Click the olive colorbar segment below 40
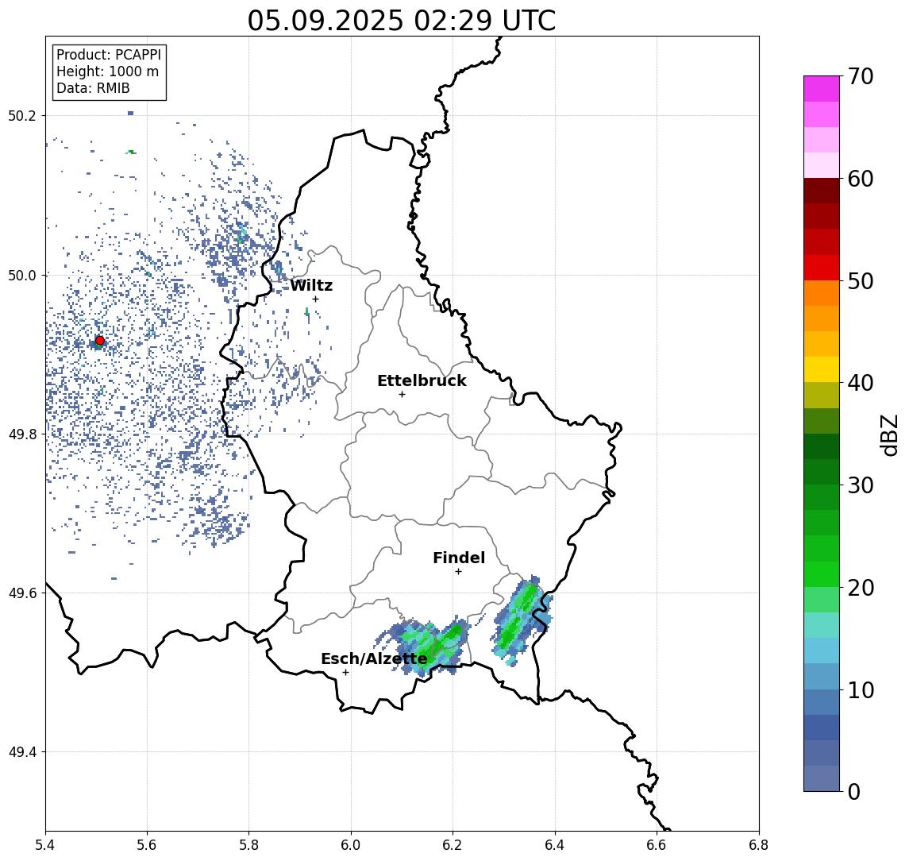The width and height of the screenshot is (909, 861). coord(822,396)
